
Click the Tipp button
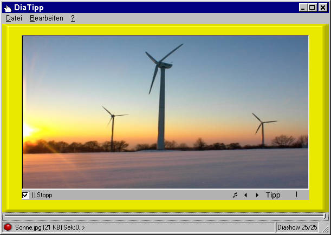click(273, 195)
